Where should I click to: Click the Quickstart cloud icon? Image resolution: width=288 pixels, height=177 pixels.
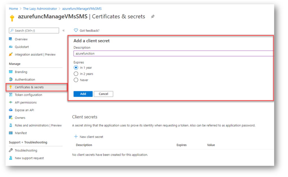[x=11, y=47]
